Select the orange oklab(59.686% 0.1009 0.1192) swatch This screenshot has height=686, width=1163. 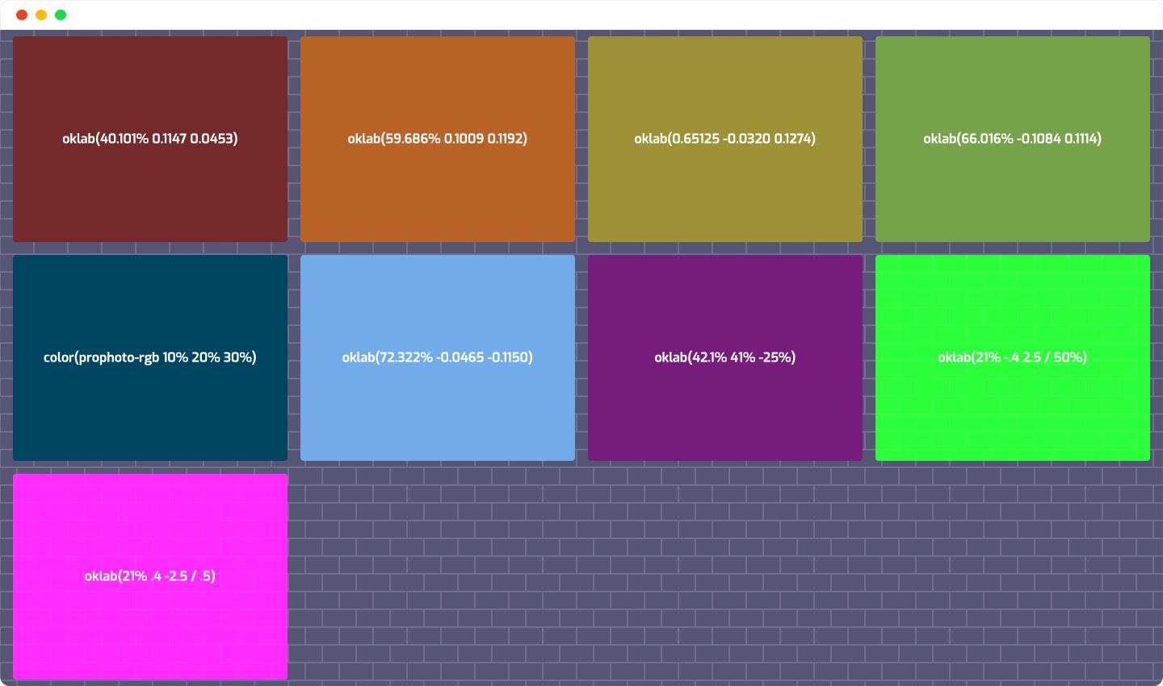tap(438, 139)
